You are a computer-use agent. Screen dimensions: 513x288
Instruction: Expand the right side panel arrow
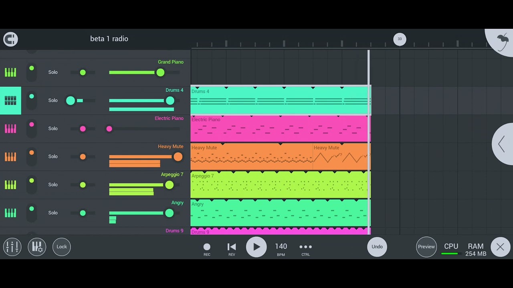(503, 144)
